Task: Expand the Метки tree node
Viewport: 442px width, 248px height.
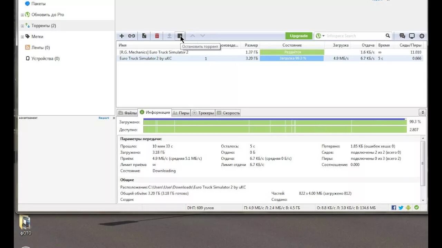Action: pos(22,37)
